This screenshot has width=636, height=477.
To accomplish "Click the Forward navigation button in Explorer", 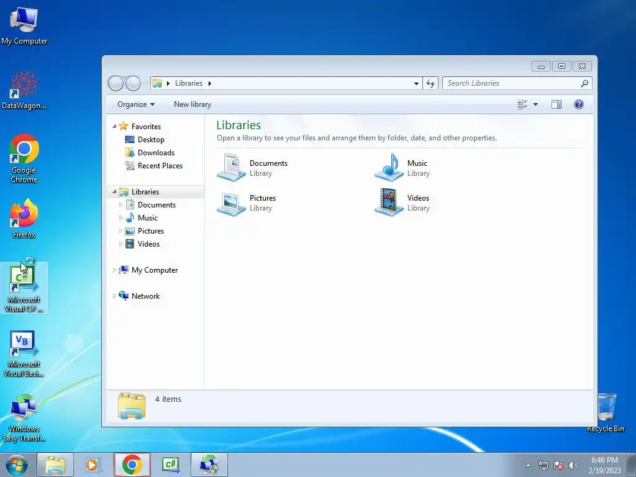I will tap(133, 83).
